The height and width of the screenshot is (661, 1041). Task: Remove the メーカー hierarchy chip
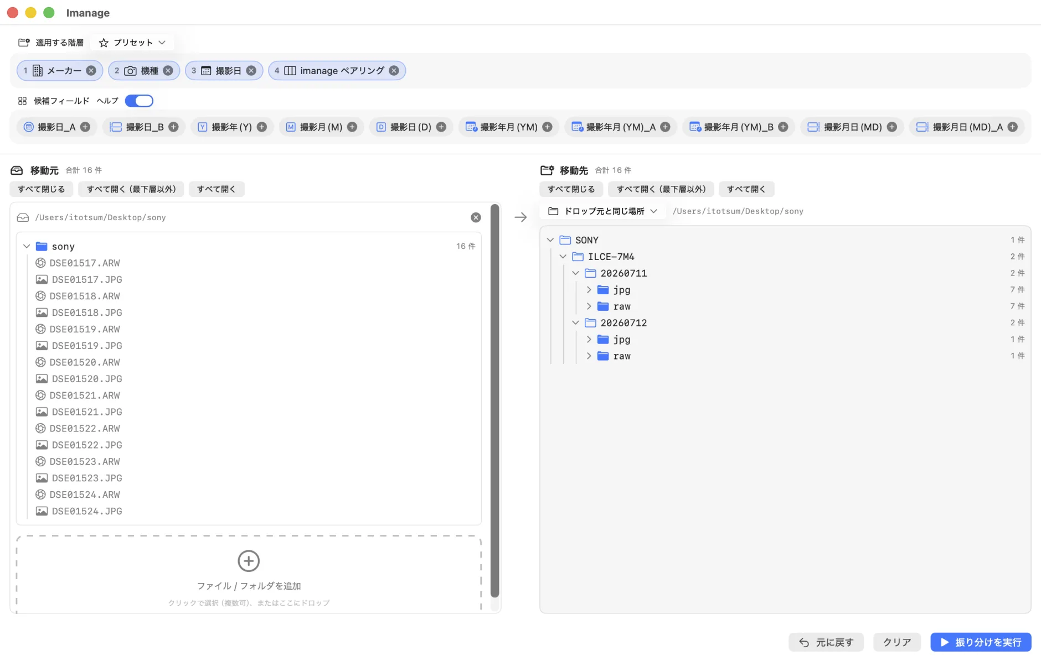[91, 71]
